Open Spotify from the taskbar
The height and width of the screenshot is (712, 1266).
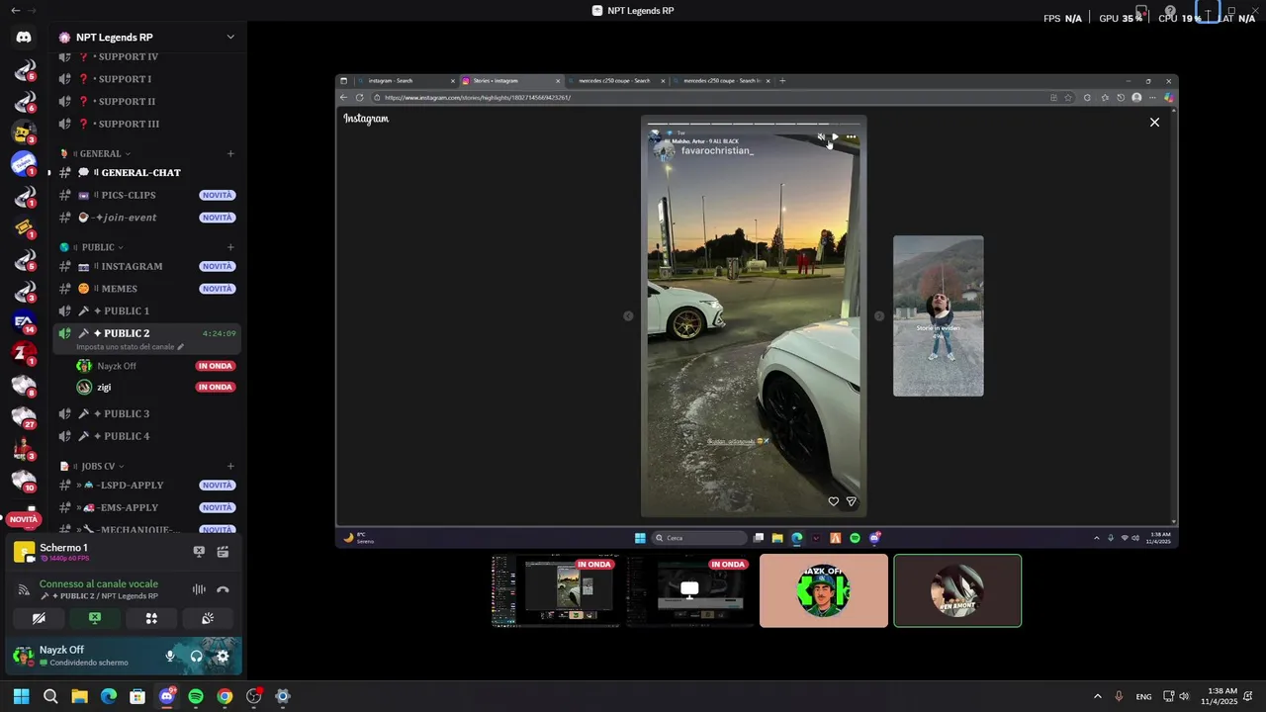point(196,696)
